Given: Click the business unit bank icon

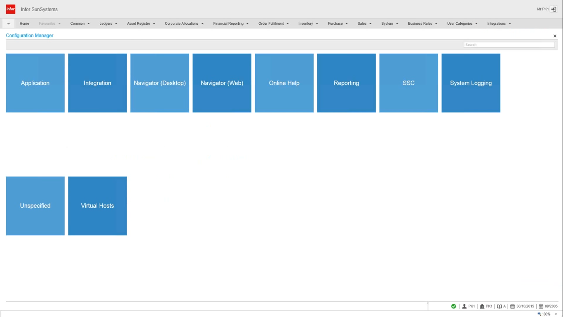Looking at the screenshot, I should tap(482, 306).
